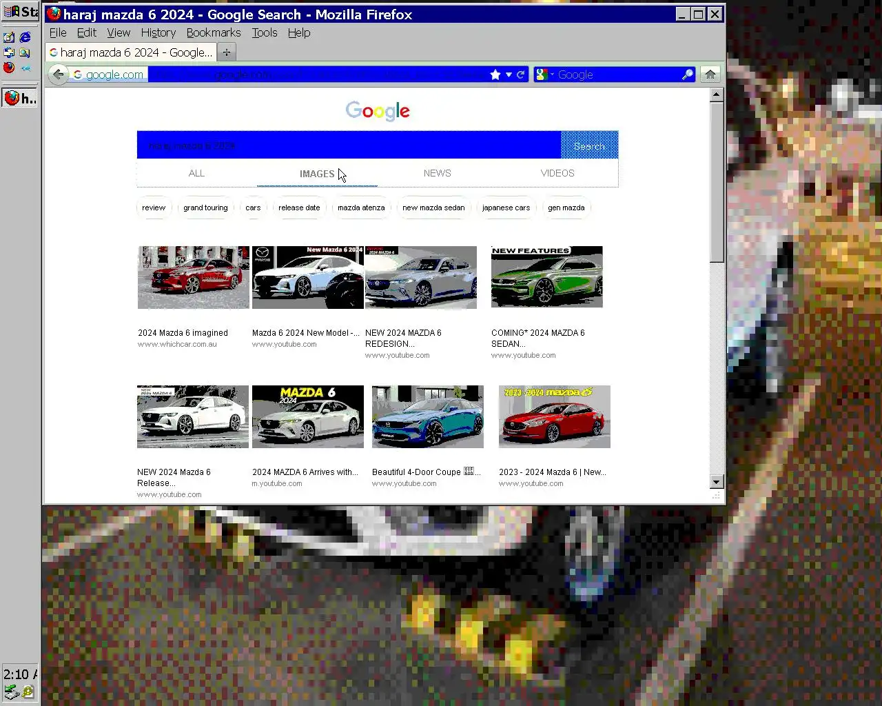Open the white Mazda 6 Release thumbnail
Image resolution: width=882 pixels, height=706 pixels.
tap(193, 416)
